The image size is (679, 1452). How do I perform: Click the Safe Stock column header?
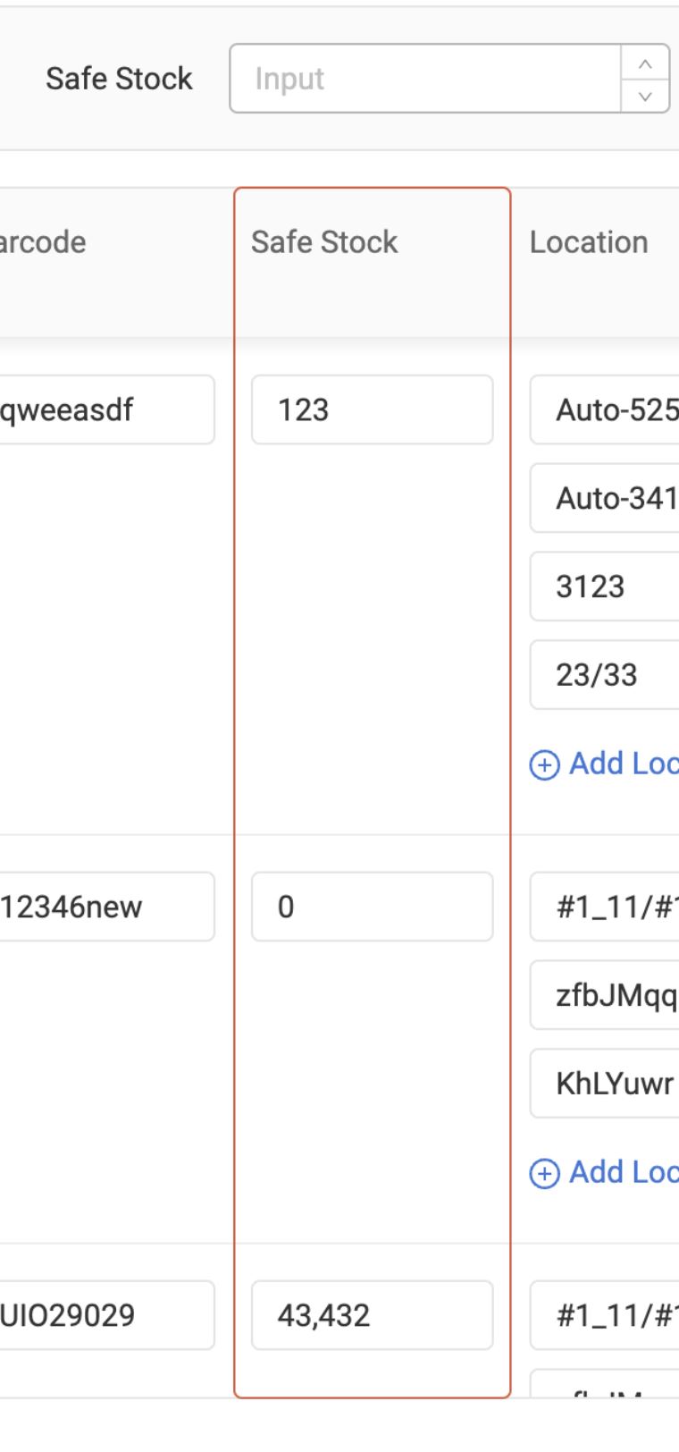324,242
